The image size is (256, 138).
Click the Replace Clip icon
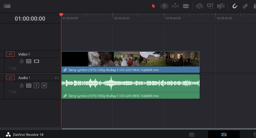pyautogui.click(x=220, y=6)
